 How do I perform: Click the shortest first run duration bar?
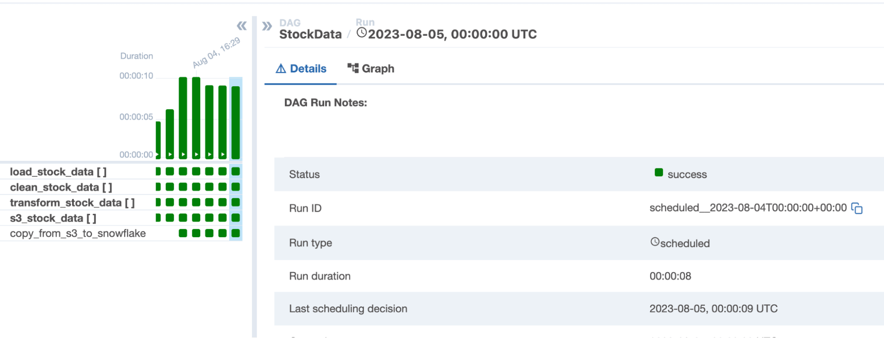click(x=158, y=139)
